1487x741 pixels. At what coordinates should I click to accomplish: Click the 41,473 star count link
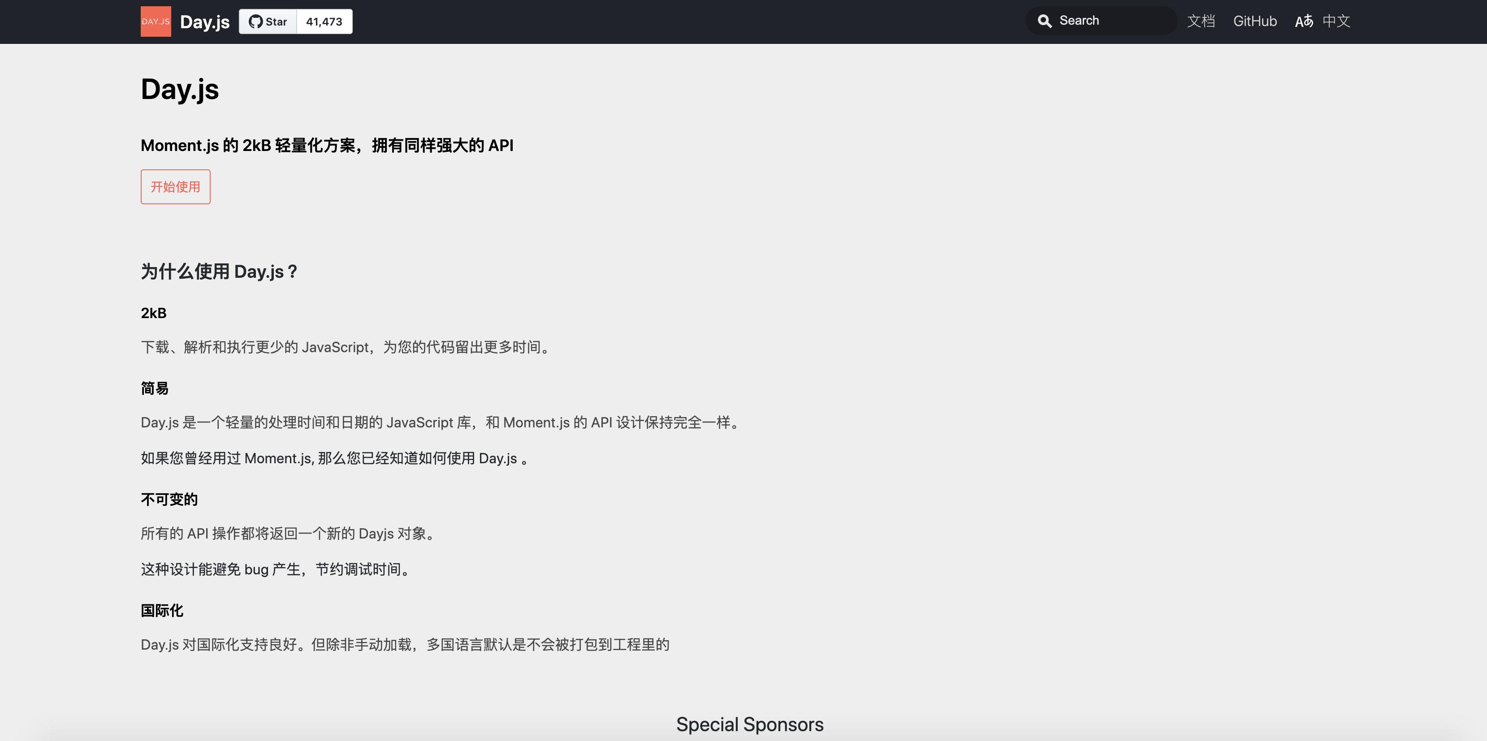(x=323, y=22)
